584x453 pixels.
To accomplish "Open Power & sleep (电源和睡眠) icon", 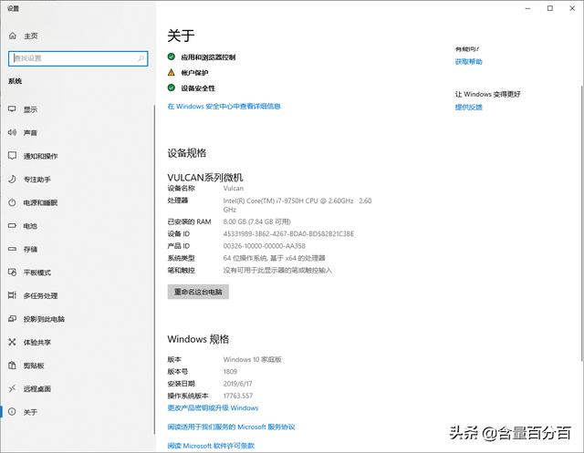I will click(12, 202).
